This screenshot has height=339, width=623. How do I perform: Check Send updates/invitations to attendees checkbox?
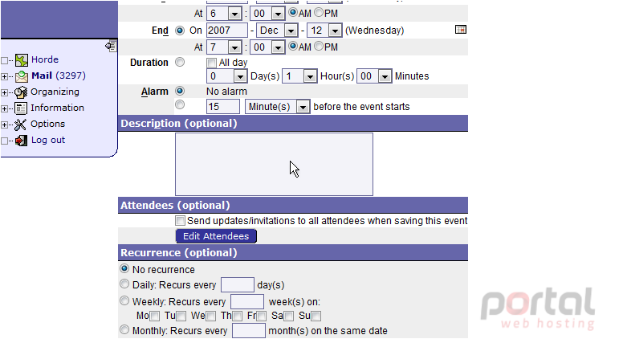pos(180,220)
